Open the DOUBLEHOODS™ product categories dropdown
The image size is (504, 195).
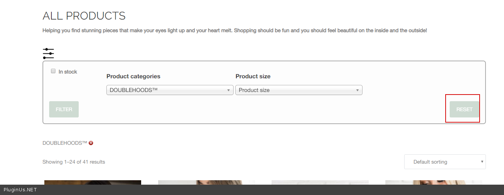tap(170, 90)
